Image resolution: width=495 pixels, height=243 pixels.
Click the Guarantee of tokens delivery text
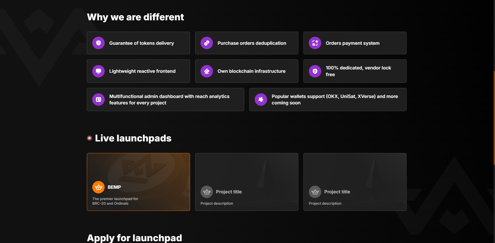click(142, 43)
